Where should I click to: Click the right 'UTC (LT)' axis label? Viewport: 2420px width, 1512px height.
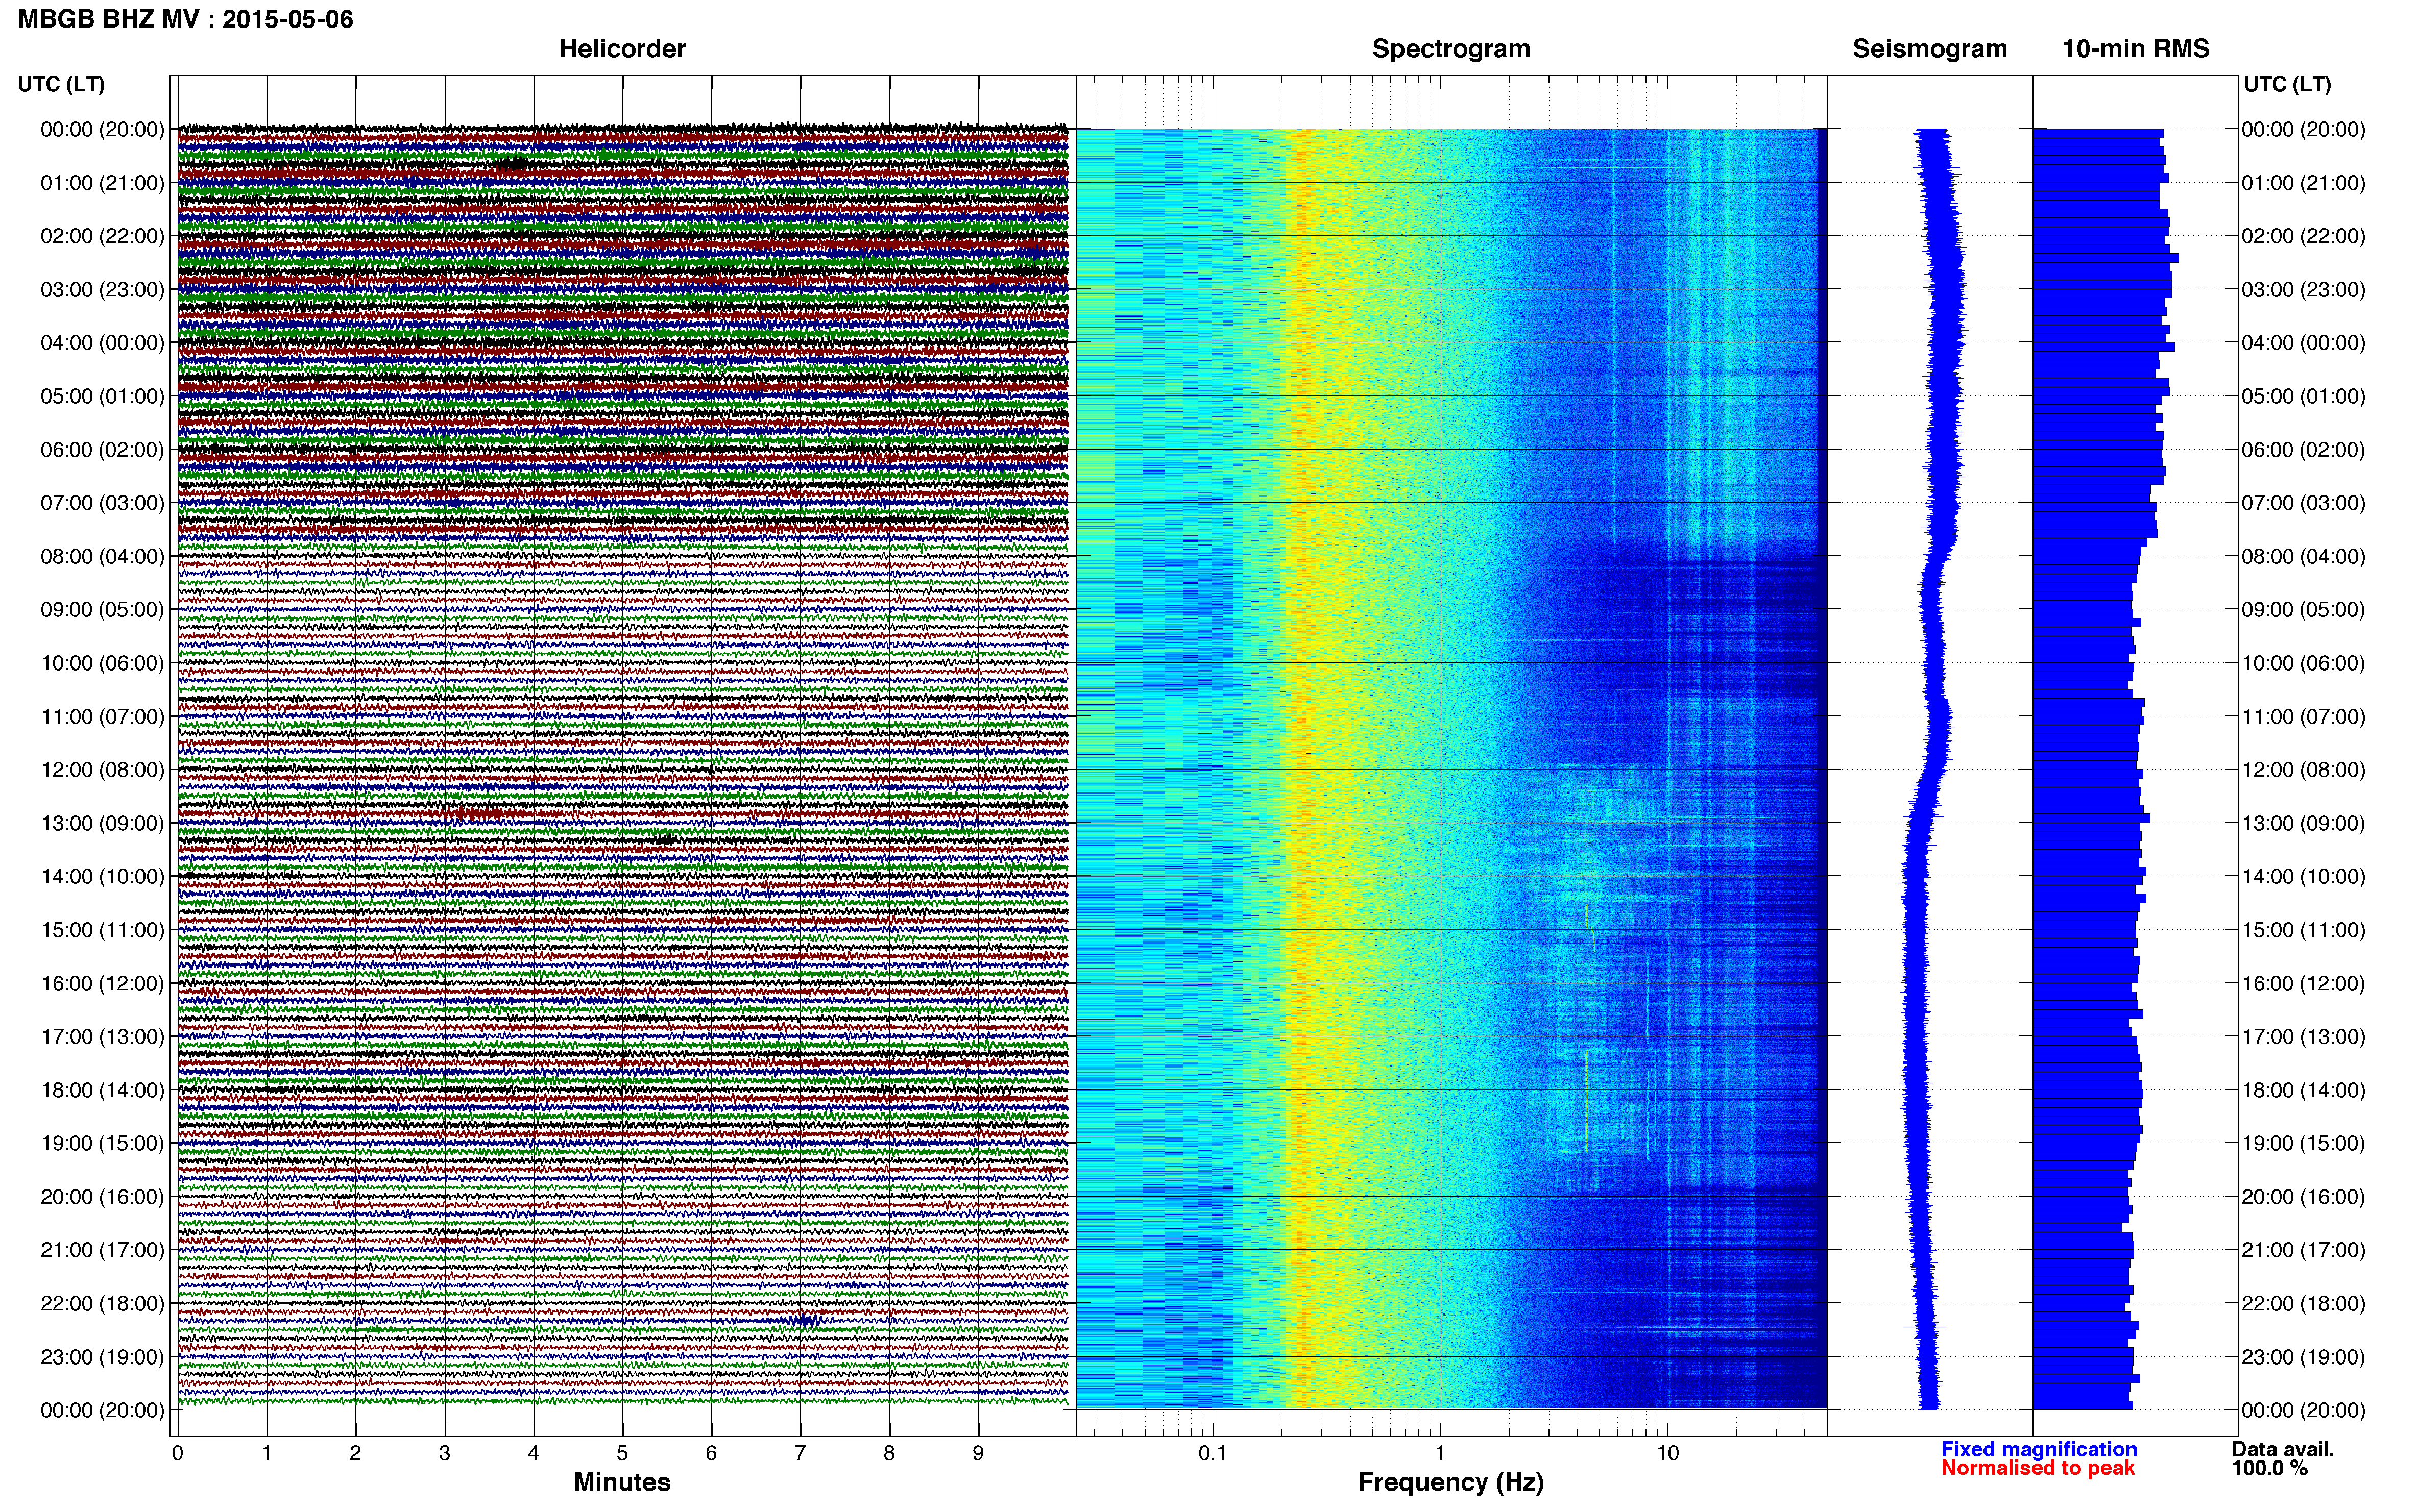pos(2287,84)
